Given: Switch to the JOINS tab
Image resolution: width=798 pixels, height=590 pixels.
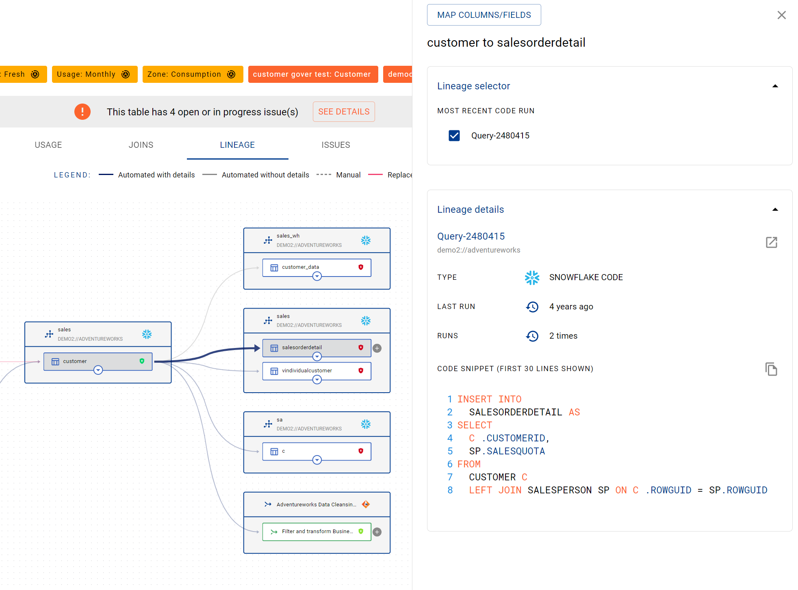Looking at the screenshot, I should [x=141, y=145].
